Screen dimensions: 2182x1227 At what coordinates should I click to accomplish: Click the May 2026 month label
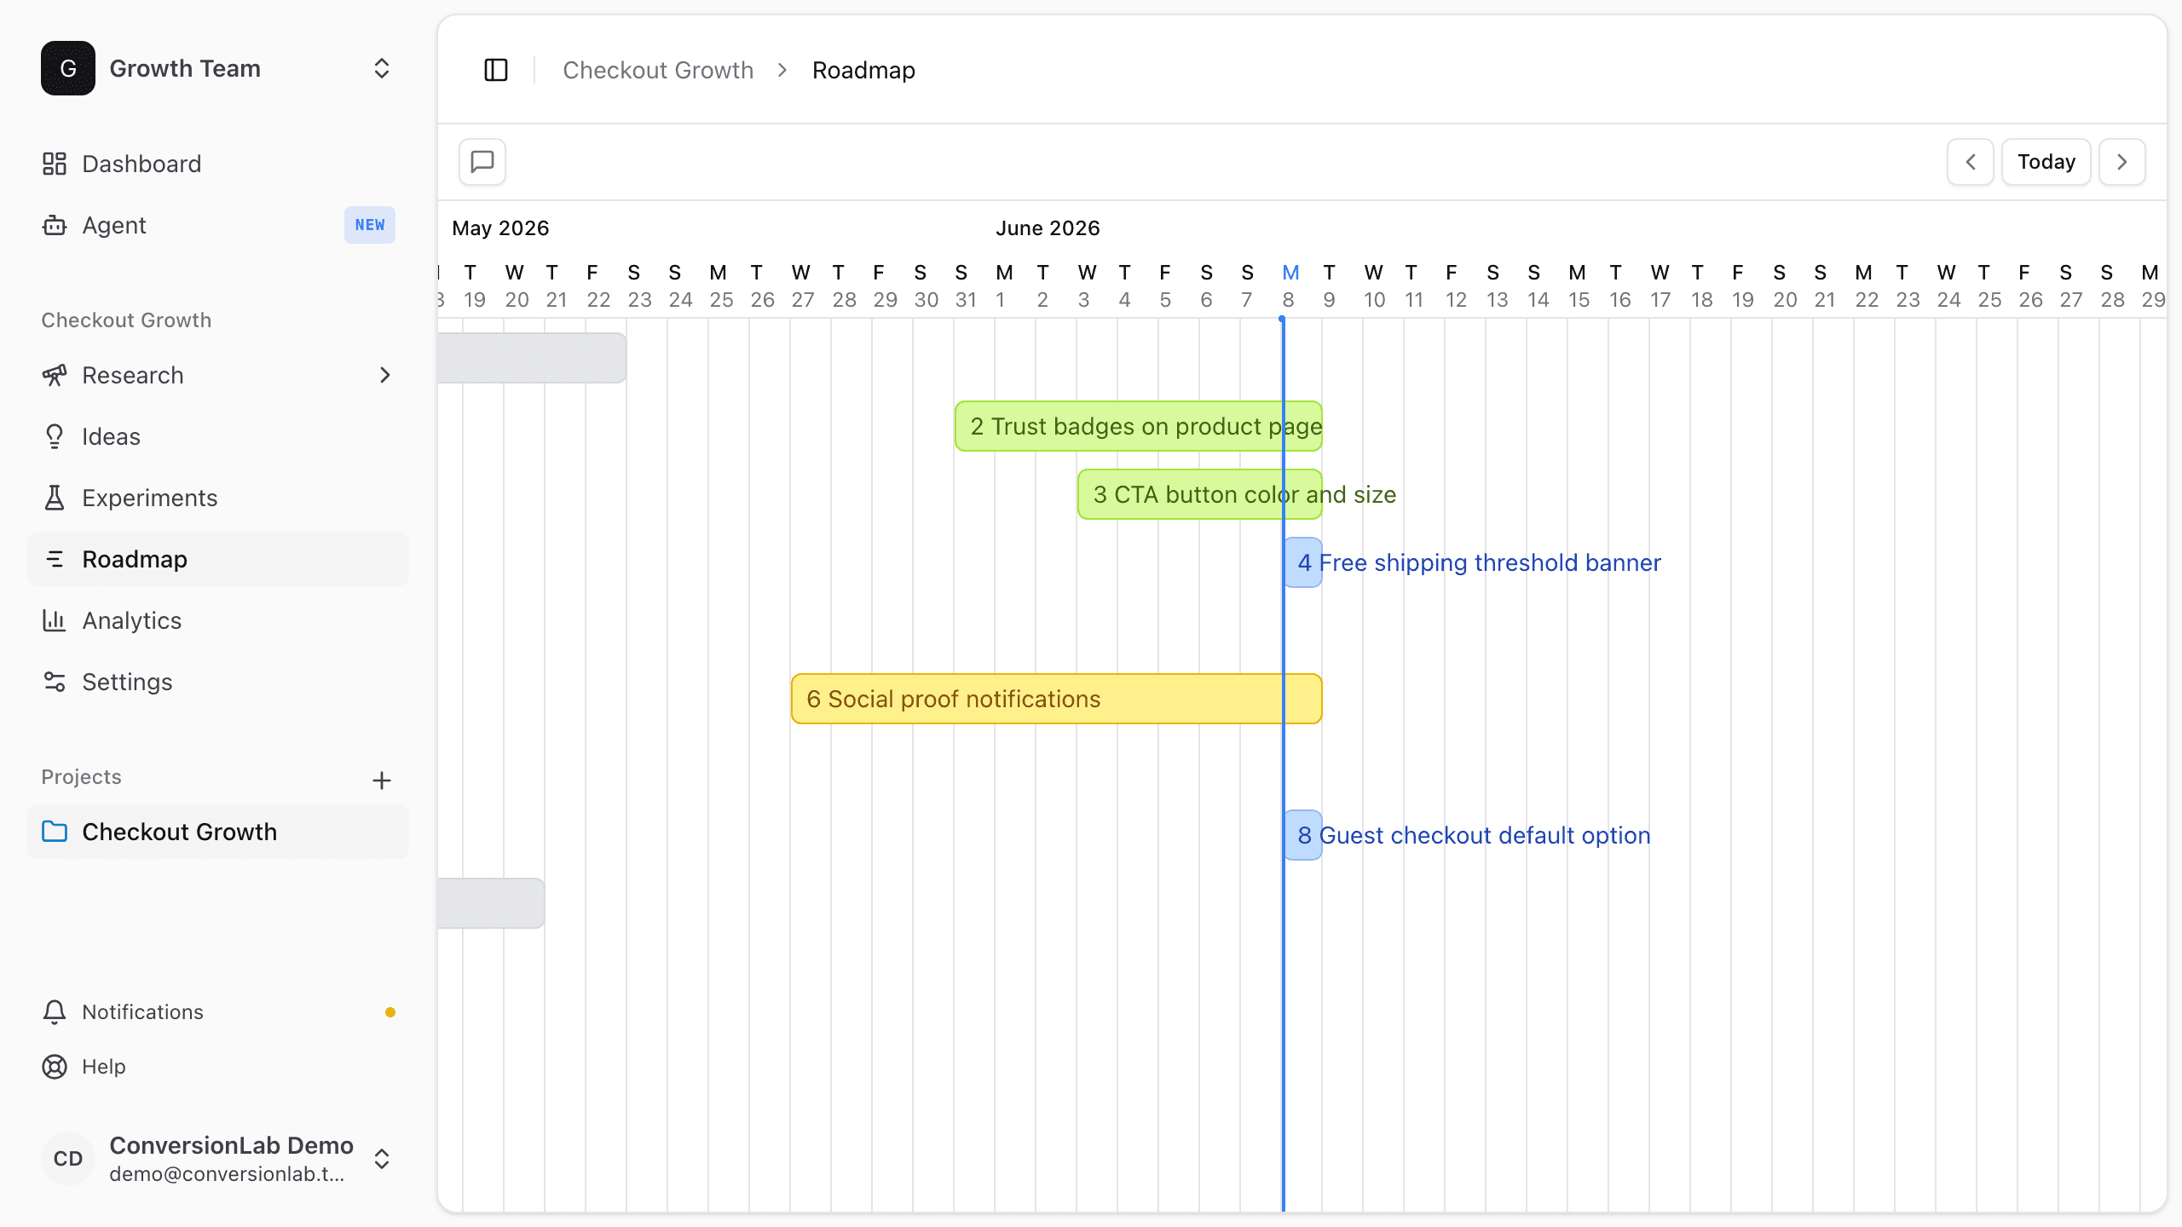tap(500, 228)
